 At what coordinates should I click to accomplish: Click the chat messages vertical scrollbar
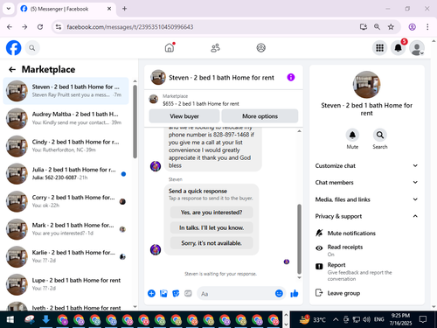299,239
